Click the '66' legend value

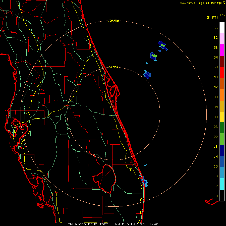tap(216, 28)
